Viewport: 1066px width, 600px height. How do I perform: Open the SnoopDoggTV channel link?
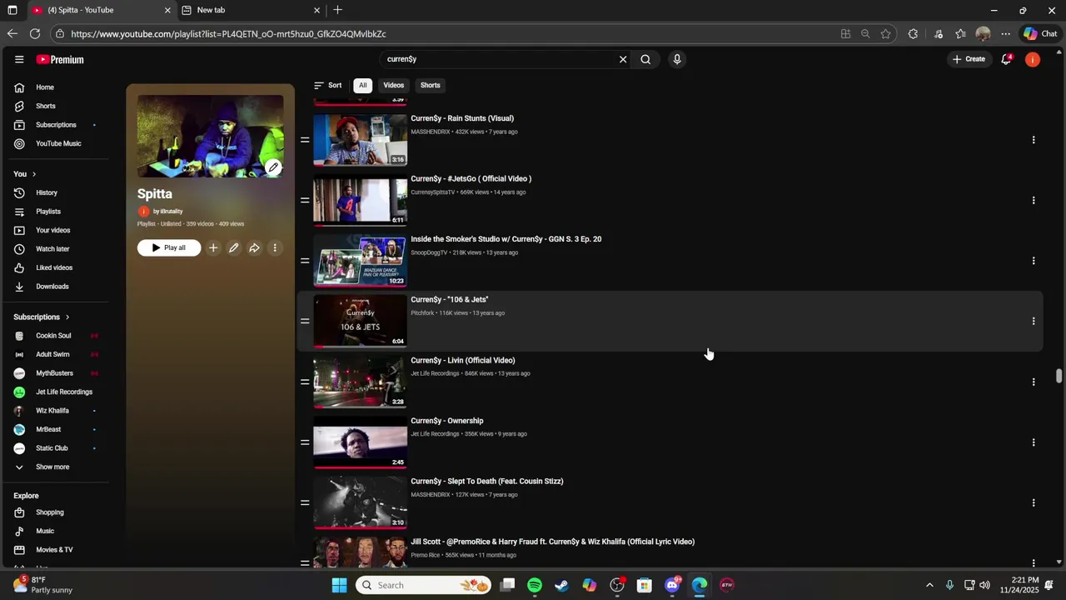[x=430, y=252]
